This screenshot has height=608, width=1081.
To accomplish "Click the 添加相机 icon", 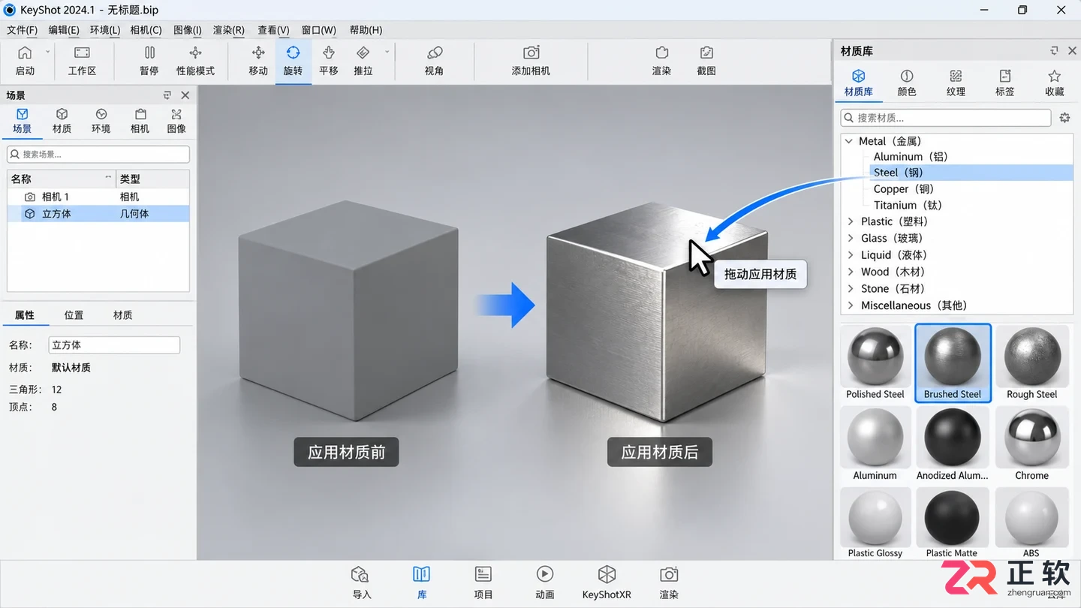I will [x=531, y=53].
